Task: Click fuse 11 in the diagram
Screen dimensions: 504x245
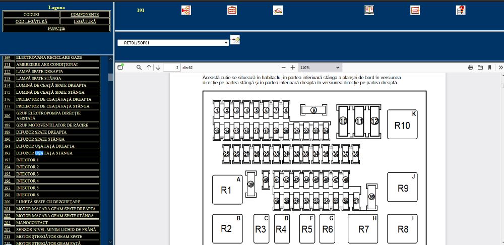Action: (x=359, y=121)
